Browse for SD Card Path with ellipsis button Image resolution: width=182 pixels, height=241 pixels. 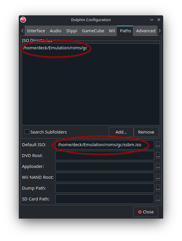158,199
